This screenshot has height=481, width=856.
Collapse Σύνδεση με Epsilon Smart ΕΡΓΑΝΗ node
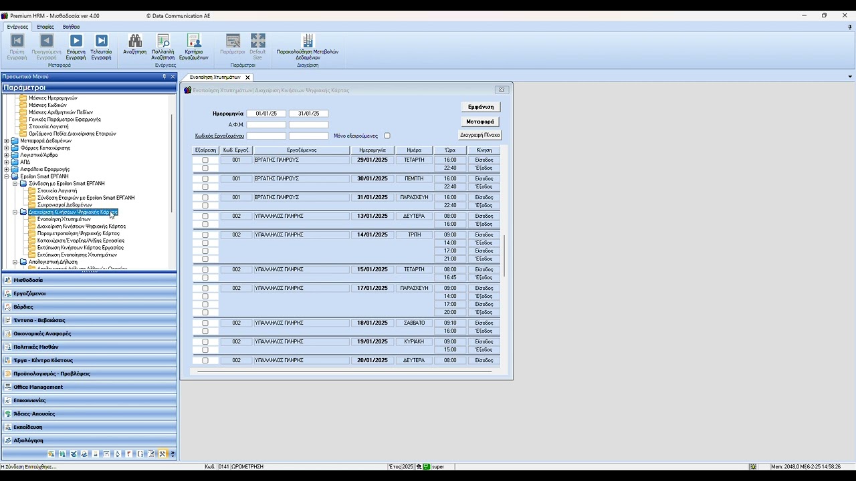click(x=15, y=184)
